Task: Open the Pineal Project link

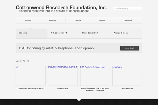Action: (127, 88)
